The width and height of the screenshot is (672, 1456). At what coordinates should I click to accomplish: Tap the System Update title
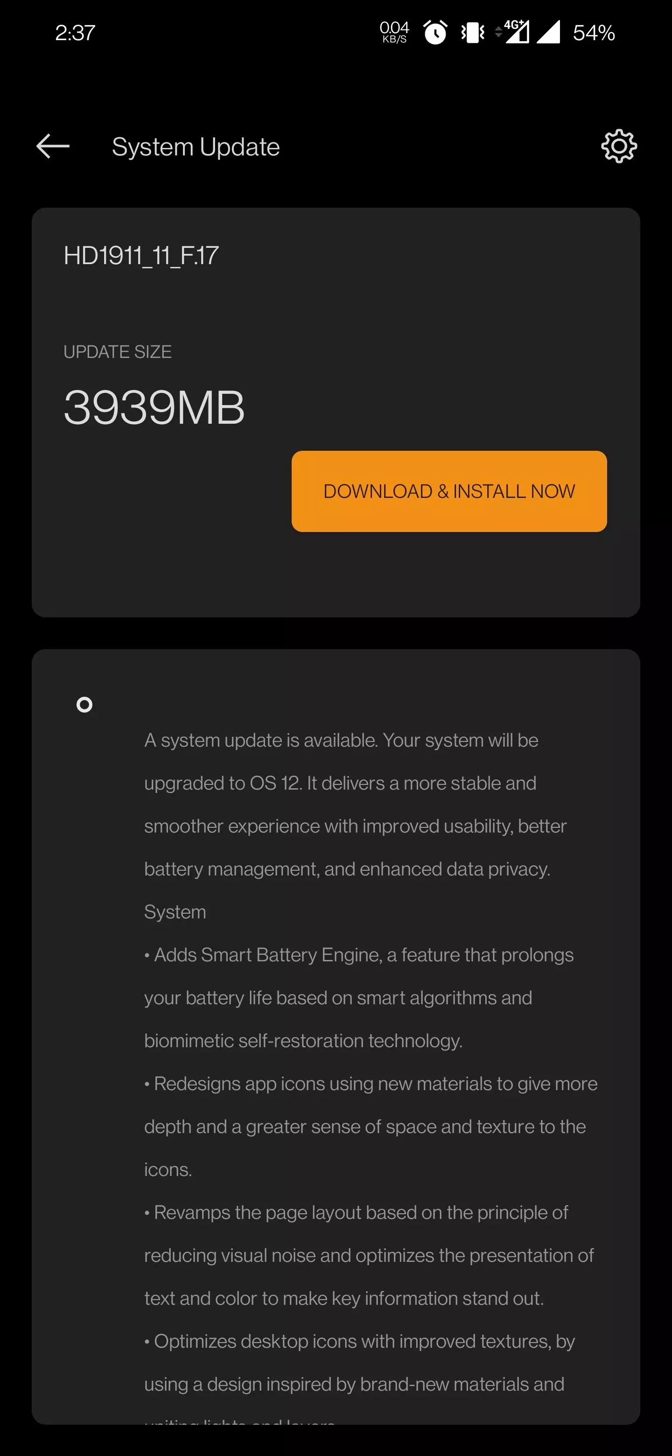pyautogui.click(x=196, y=147)
